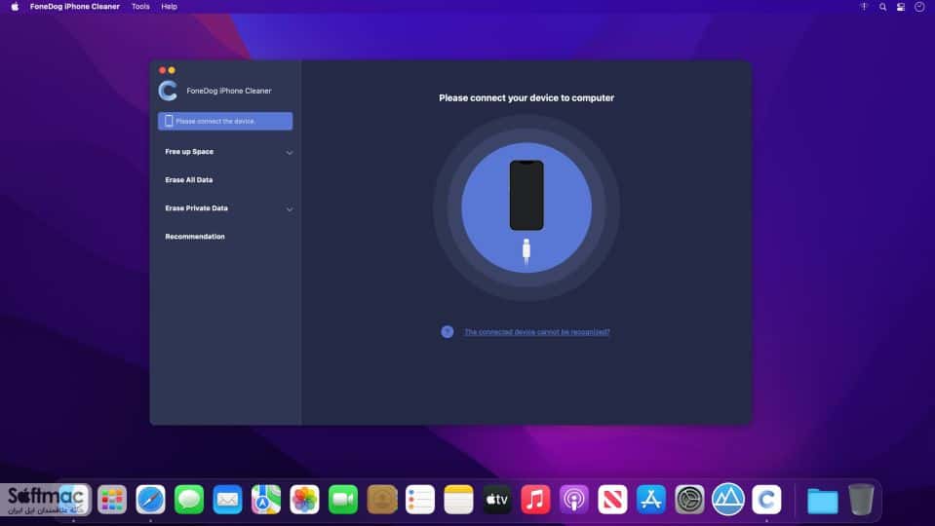Open Safari from the Dock
935x526 pixels.
[150, 499]
